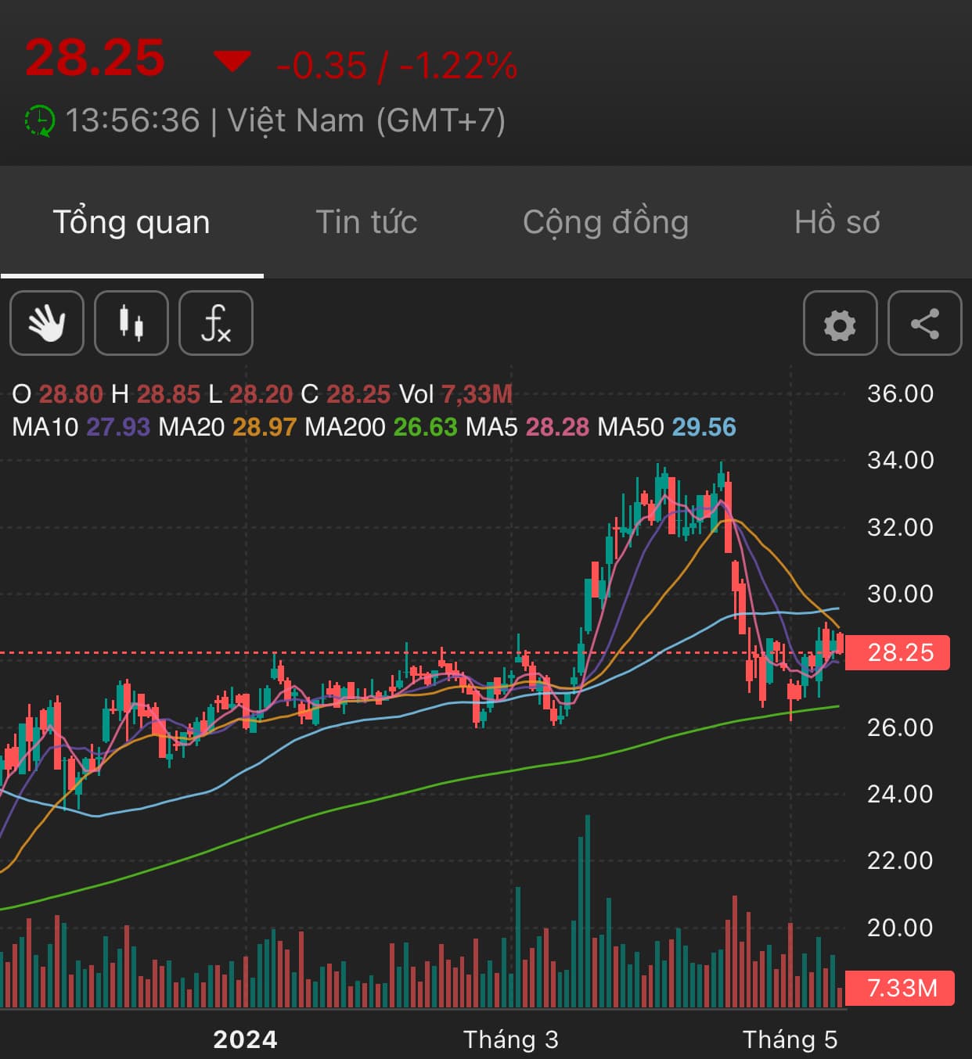The width and height of the screenshot is (972, 1059).
Task: Tap the 22.00 price axis label
Action: [x=901, y=860]
